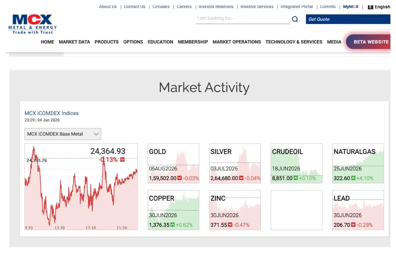This screenshot has width=396, height=263.
Task: Click GOLD red down arrow indicator
Action: coord(179,178)
